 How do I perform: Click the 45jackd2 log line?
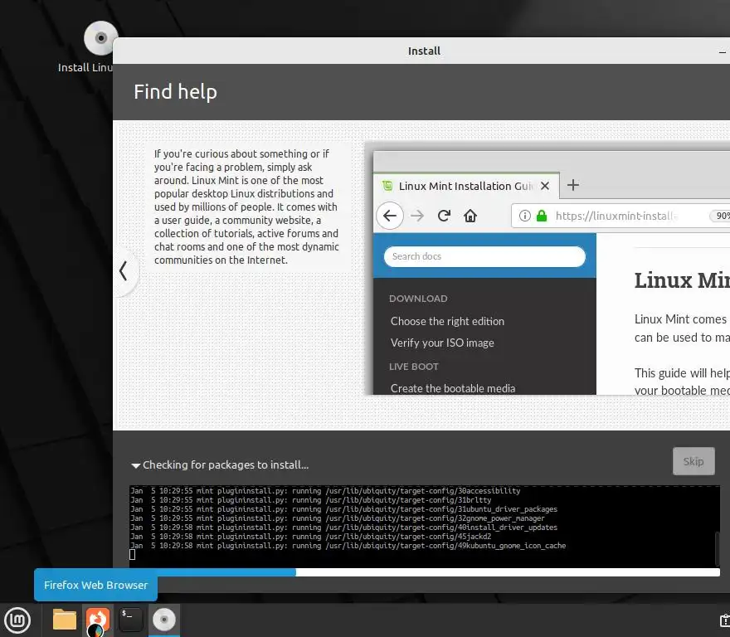(x=311, y=537)
